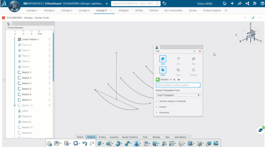This screenshot has width=265, height=147.
Task: Select the Mirror feature tool
Action: [x=164, y=144]
